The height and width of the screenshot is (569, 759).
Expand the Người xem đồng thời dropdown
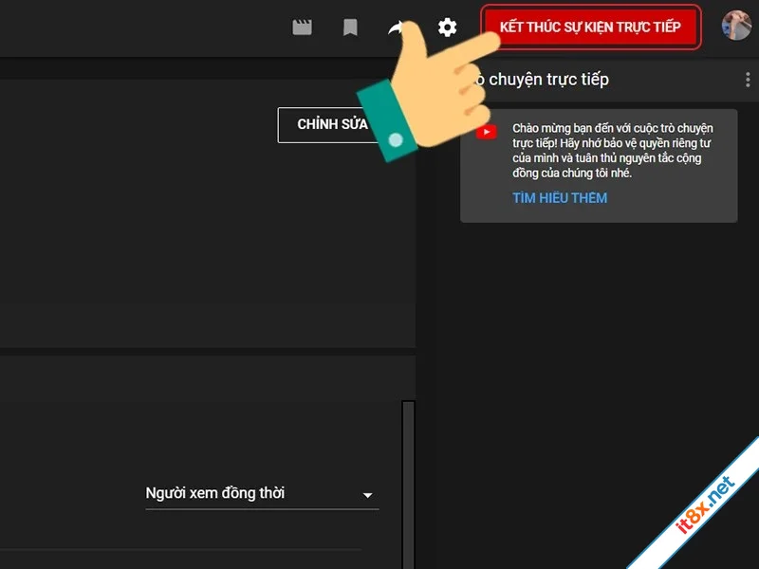[x=262, y=493]
